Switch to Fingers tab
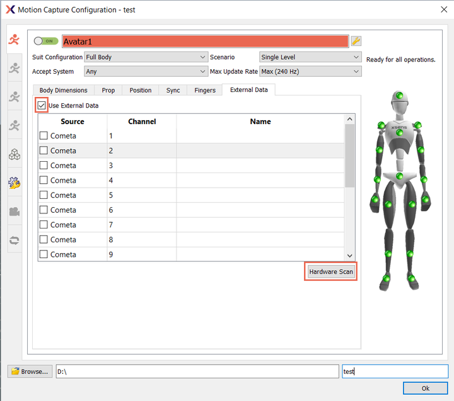This screenshot has height=401, width=454. (205, 90)
